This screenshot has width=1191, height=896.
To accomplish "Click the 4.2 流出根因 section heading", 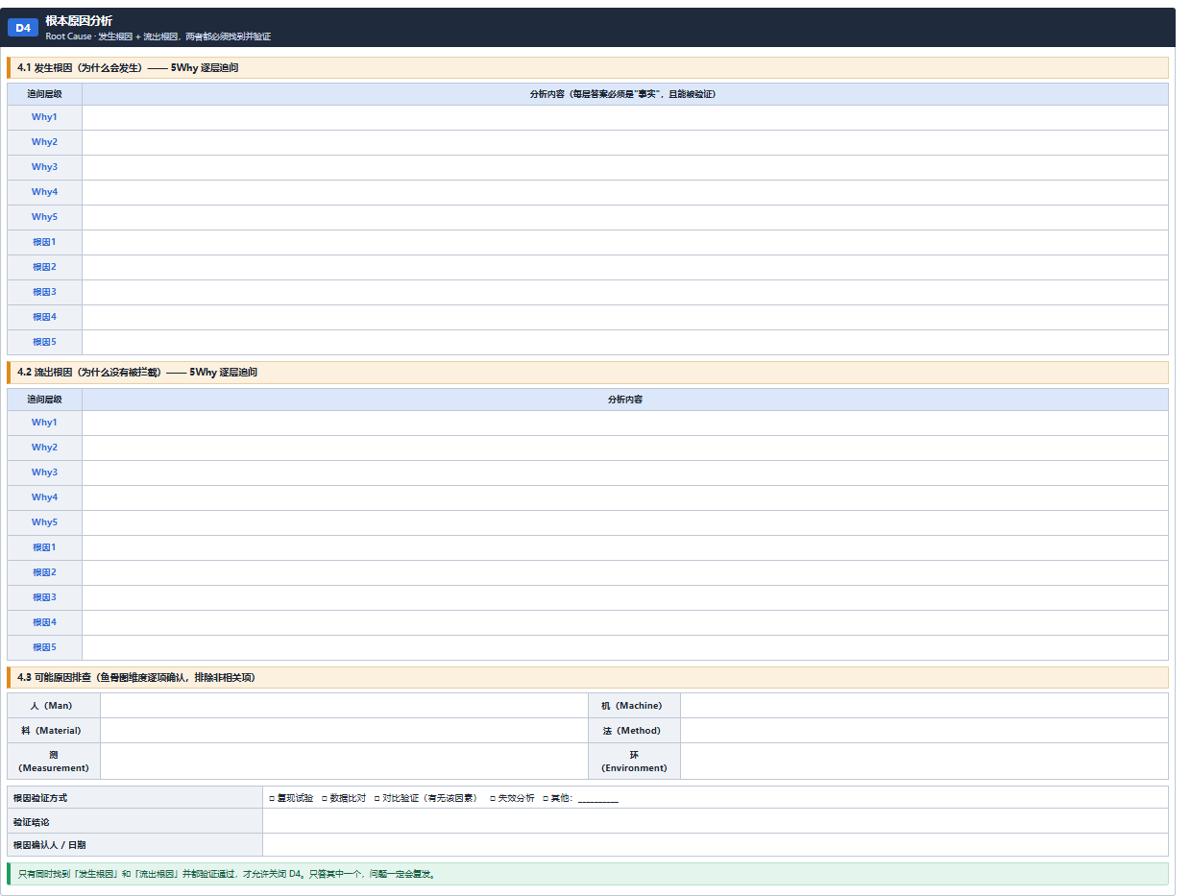I will 588,373.
